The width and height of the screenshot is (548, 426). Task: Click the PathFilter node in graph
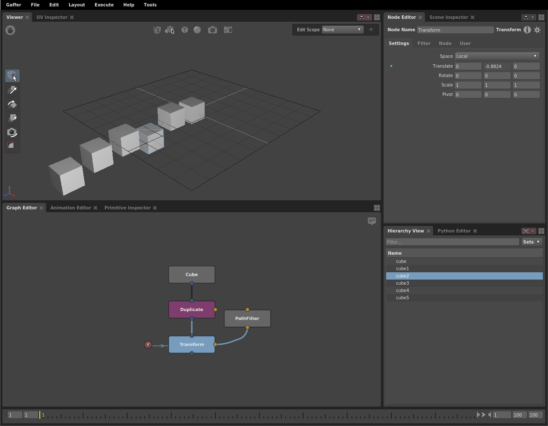click(x=247, y=319)
